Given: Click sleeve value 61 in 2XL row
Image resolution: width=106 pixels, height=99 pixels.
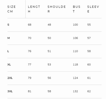Looking at the screenshot, I should click(89, 78).
